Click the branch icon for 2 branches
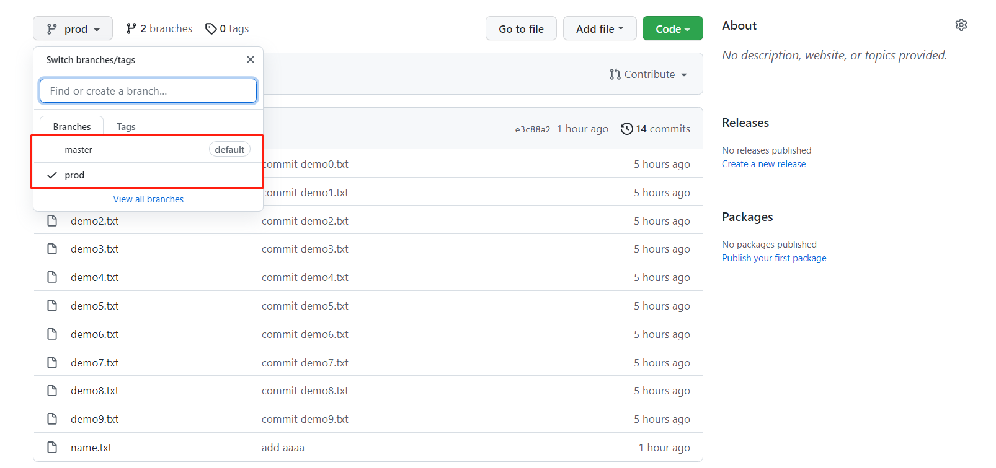 131,28
